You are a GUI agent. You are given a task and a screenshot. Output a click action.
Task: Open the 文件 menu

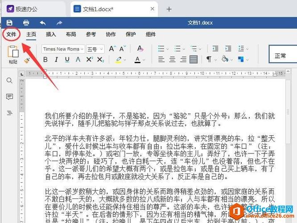[11, 34]
